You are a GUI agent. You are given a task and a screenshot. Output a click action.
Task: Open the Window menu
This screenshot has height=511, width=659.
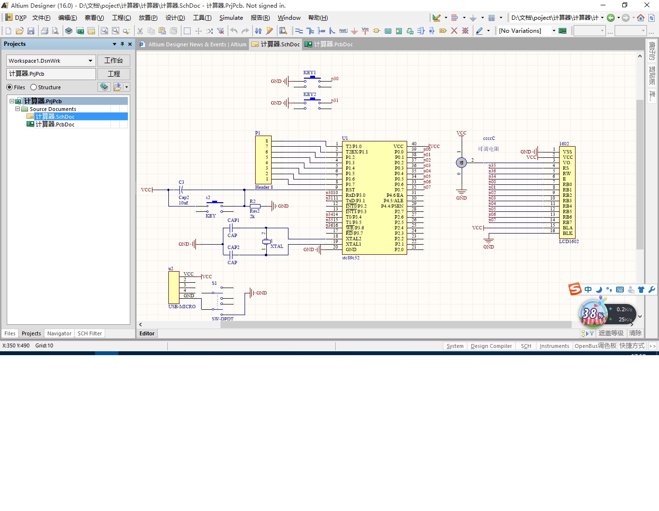coord(289,18)
